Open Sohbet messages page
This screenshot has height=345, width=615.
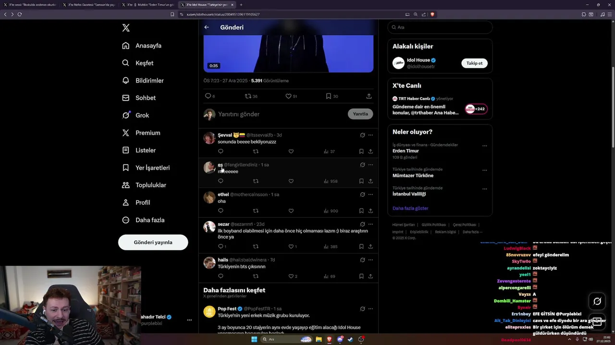point(139,98)
